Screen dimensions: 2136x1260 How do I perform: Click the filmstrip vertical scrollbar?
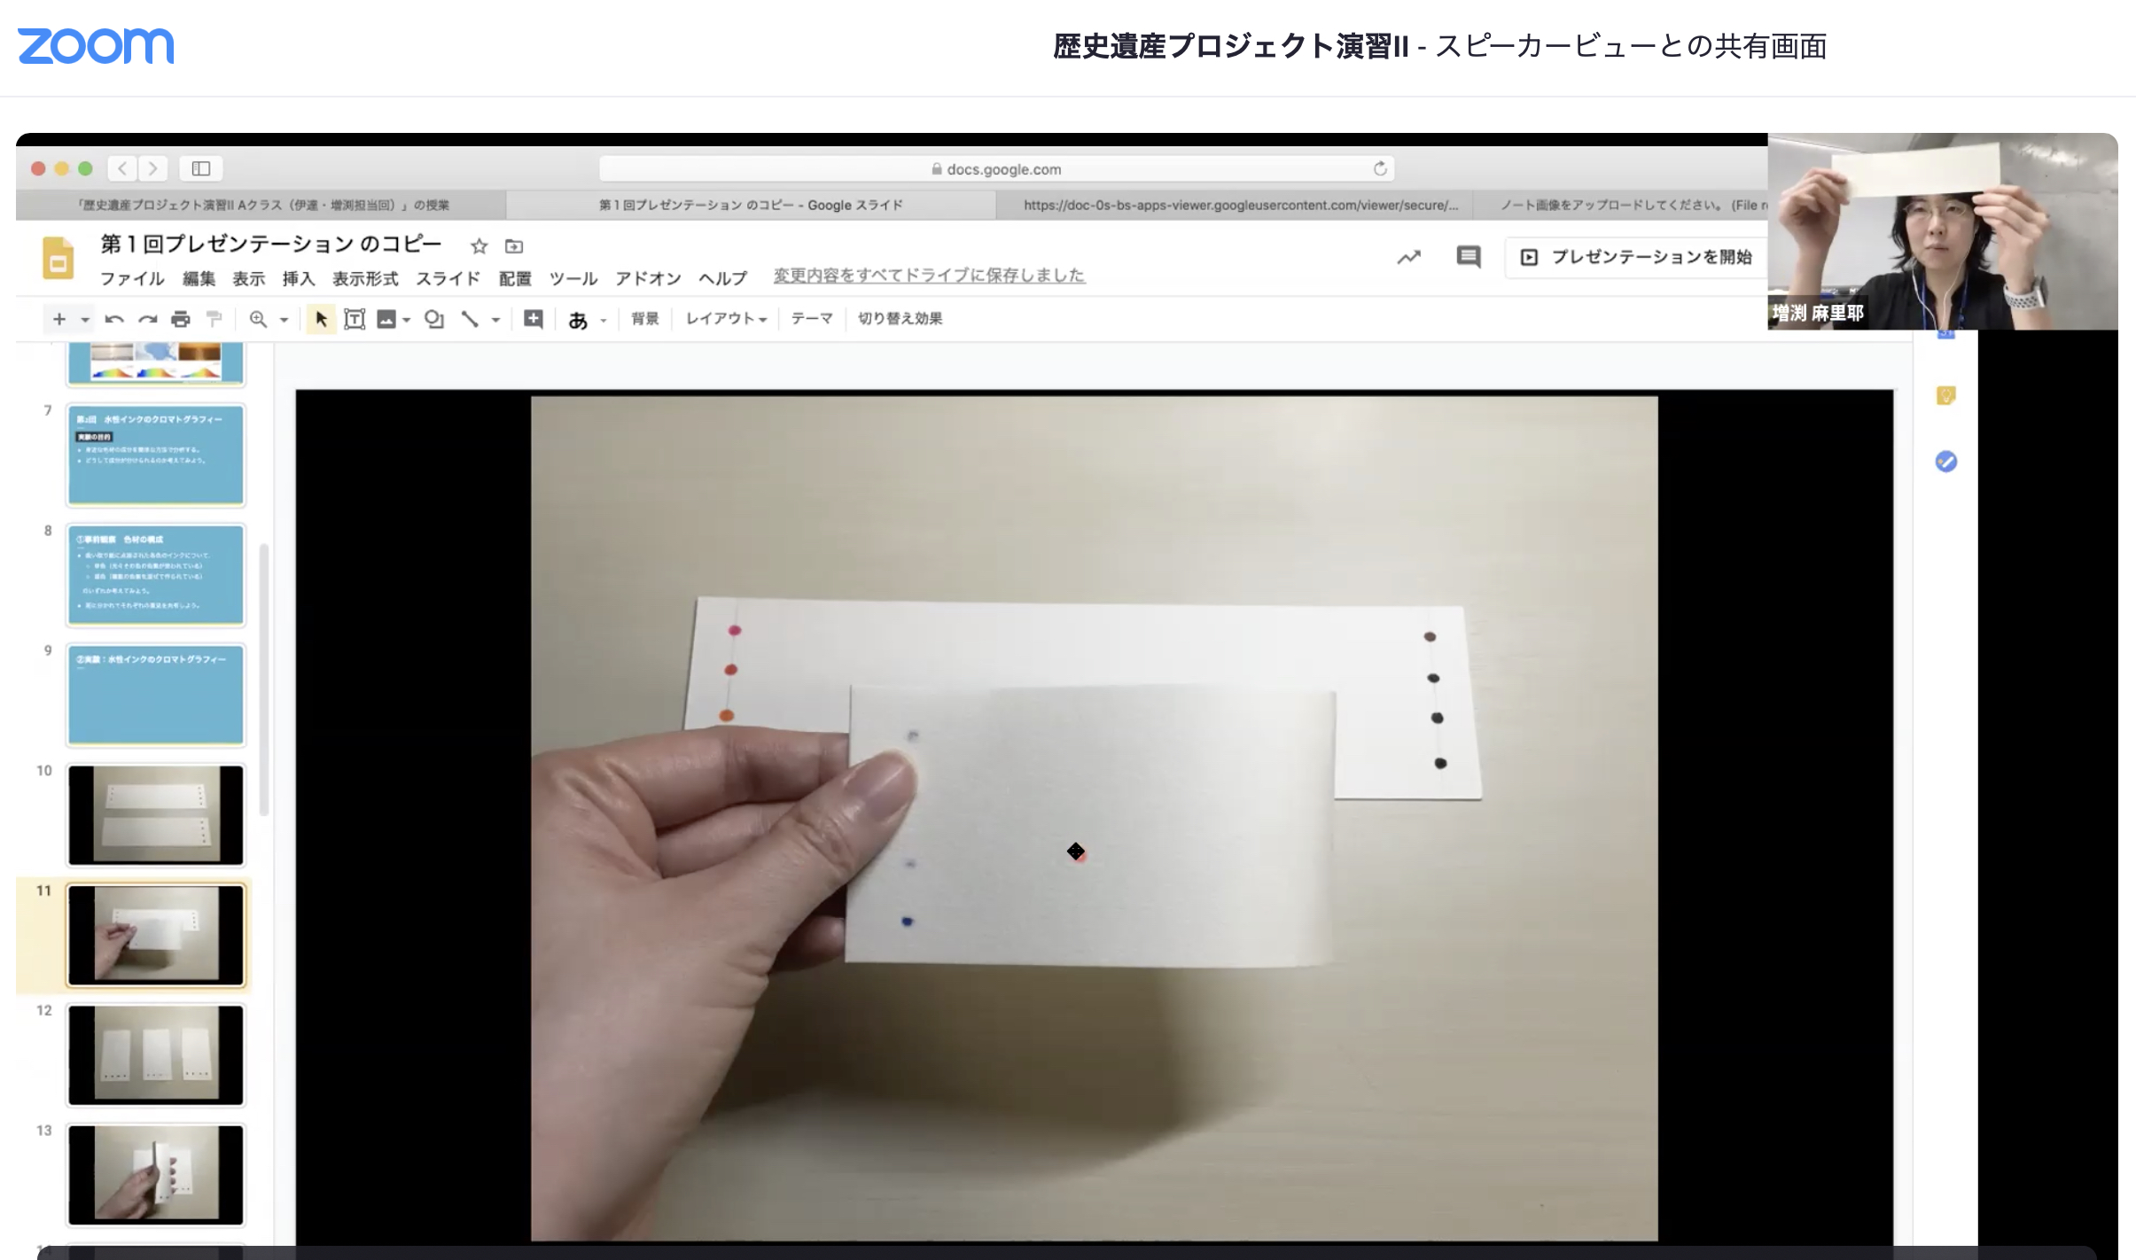263,680
